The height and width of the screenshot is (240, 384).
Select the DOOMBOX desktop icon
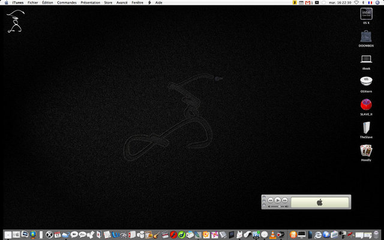click(366, 36)
